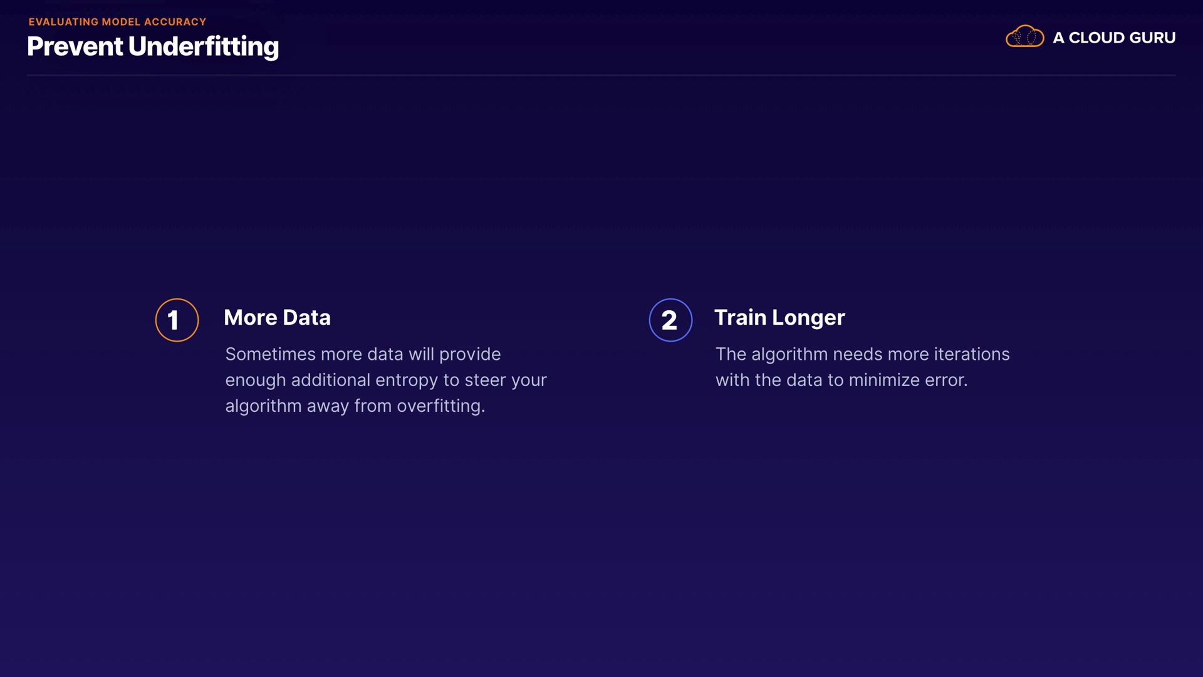Click the A CLOUD GURU brand text
The width and height of the screenshot is (1203, 677).
pyautogui.click(x=1113, y=38)
